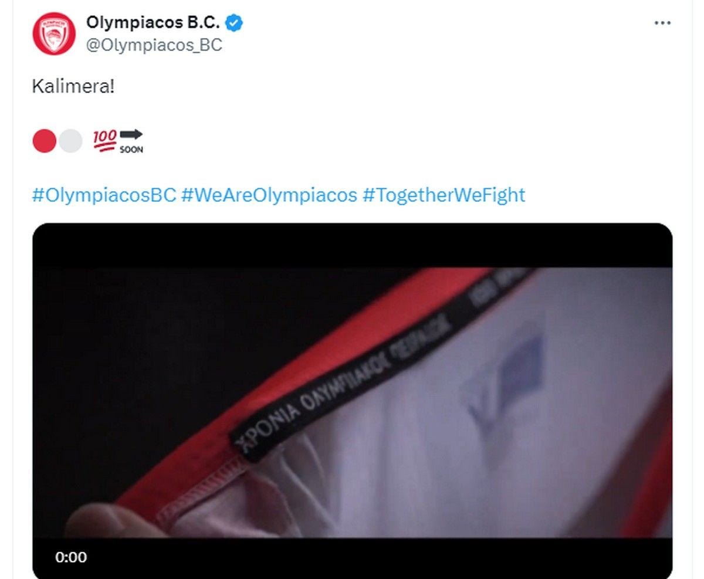
Task: Open the #TogetherWeFight hashtag
Action: tap(444, 195)
